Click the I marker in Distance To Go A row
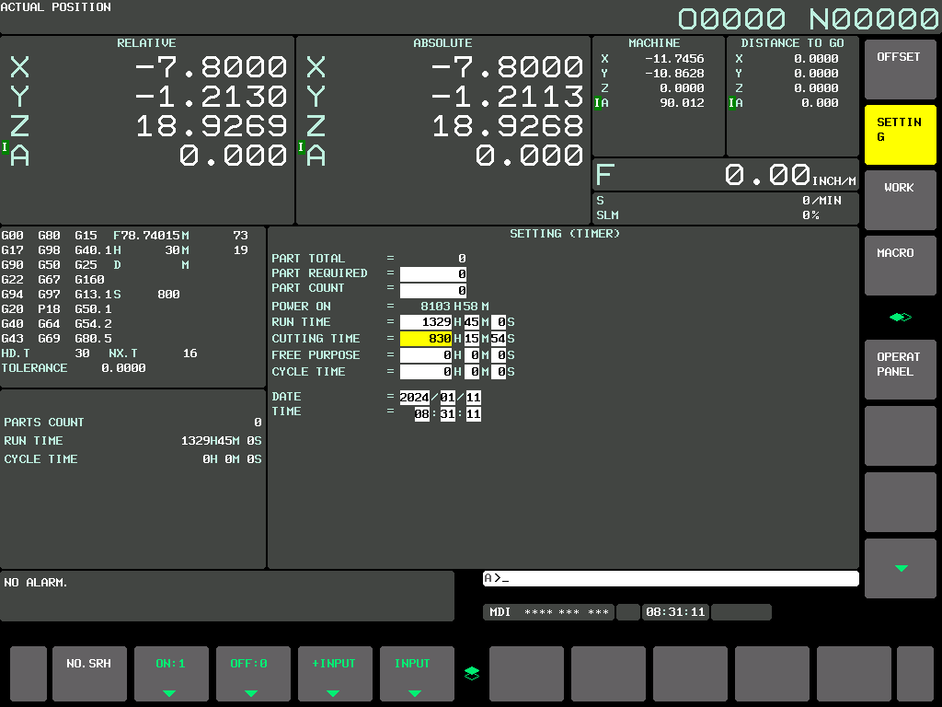Viewport: 942px width, 707px height. click(731, 103)
